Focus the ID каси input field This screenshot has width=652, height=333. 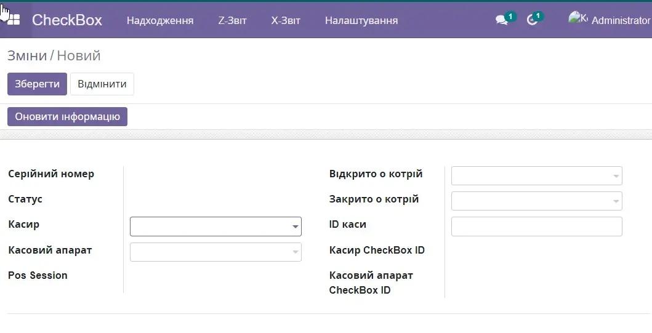[x=536, y=227]
